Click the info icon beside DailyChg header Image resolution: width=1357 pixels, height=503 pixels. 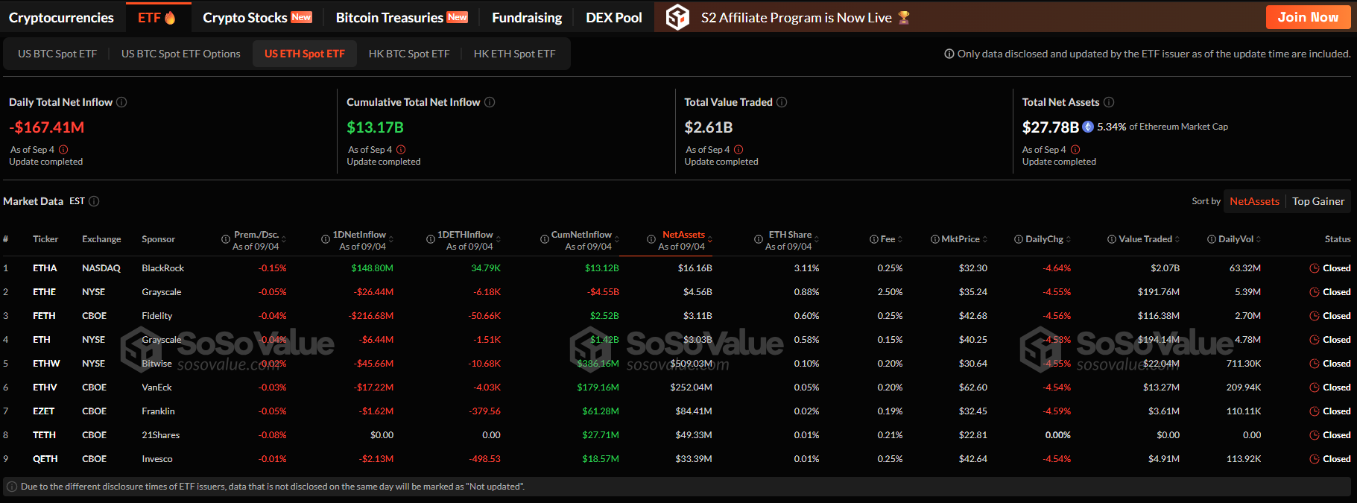click(x=1018, y=239)
